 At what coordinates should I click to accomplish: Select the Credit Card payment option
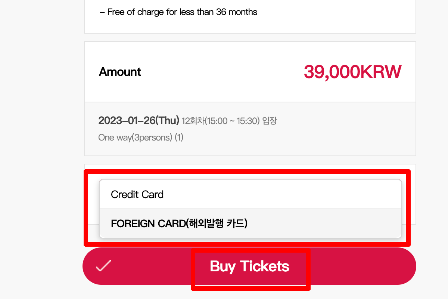click(x=137, y=194)
